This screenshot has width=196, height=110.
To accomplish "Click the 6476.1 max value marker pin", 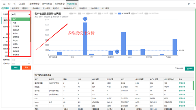I will (x=85, y=19).
